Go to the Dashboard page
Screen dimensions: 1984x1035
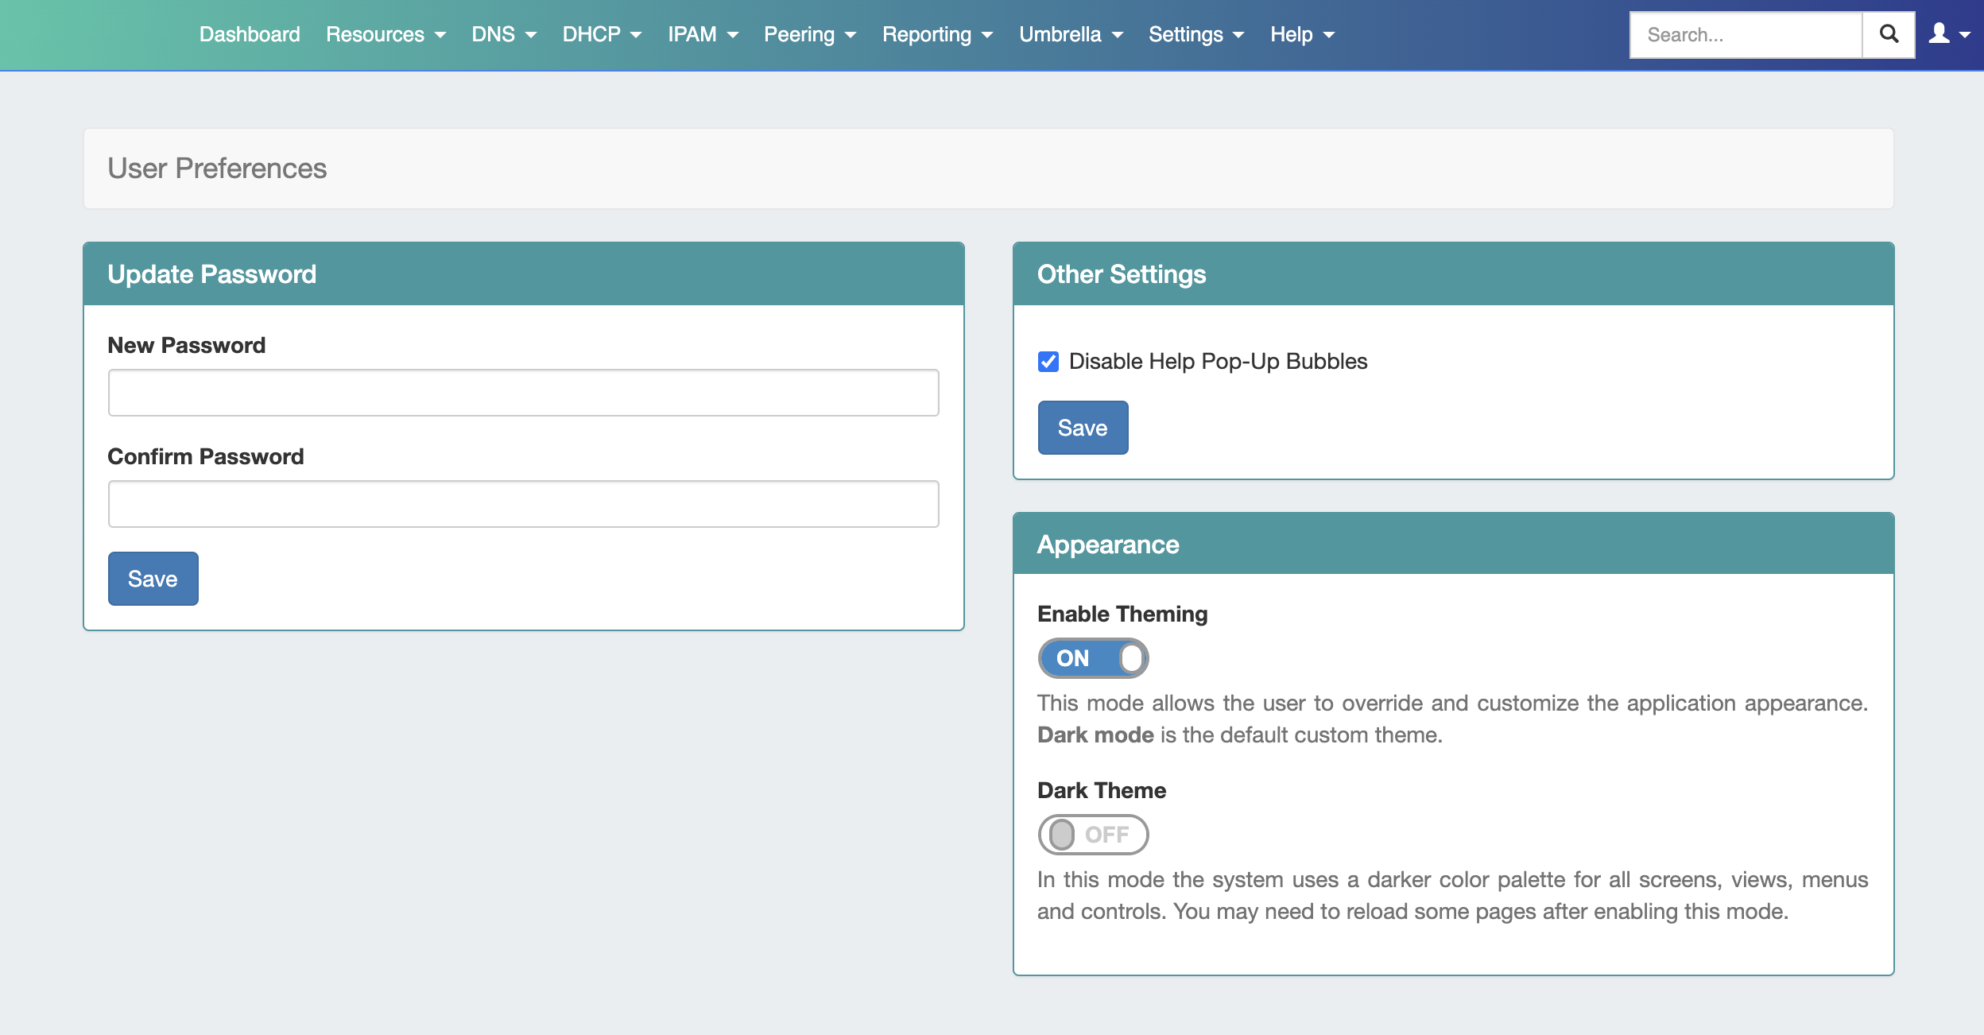(x=250, y=34)
